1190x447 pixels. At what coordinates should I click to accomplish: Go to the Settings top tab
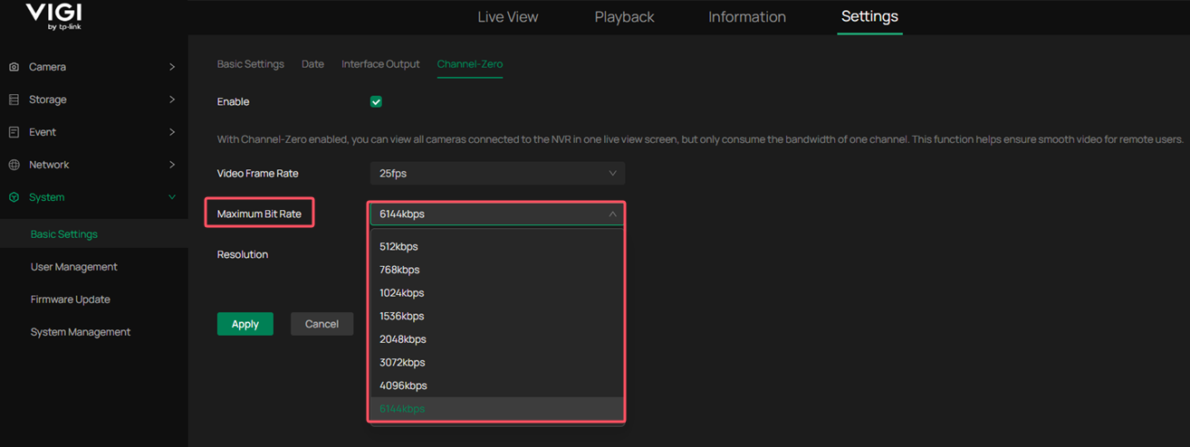coord(869,16)
